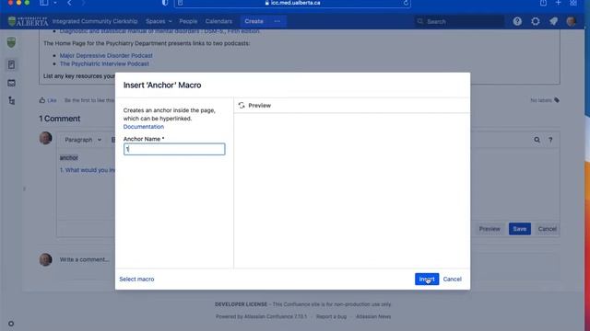Cancel the Insert Anchor Macro dialog

(452, 279)
